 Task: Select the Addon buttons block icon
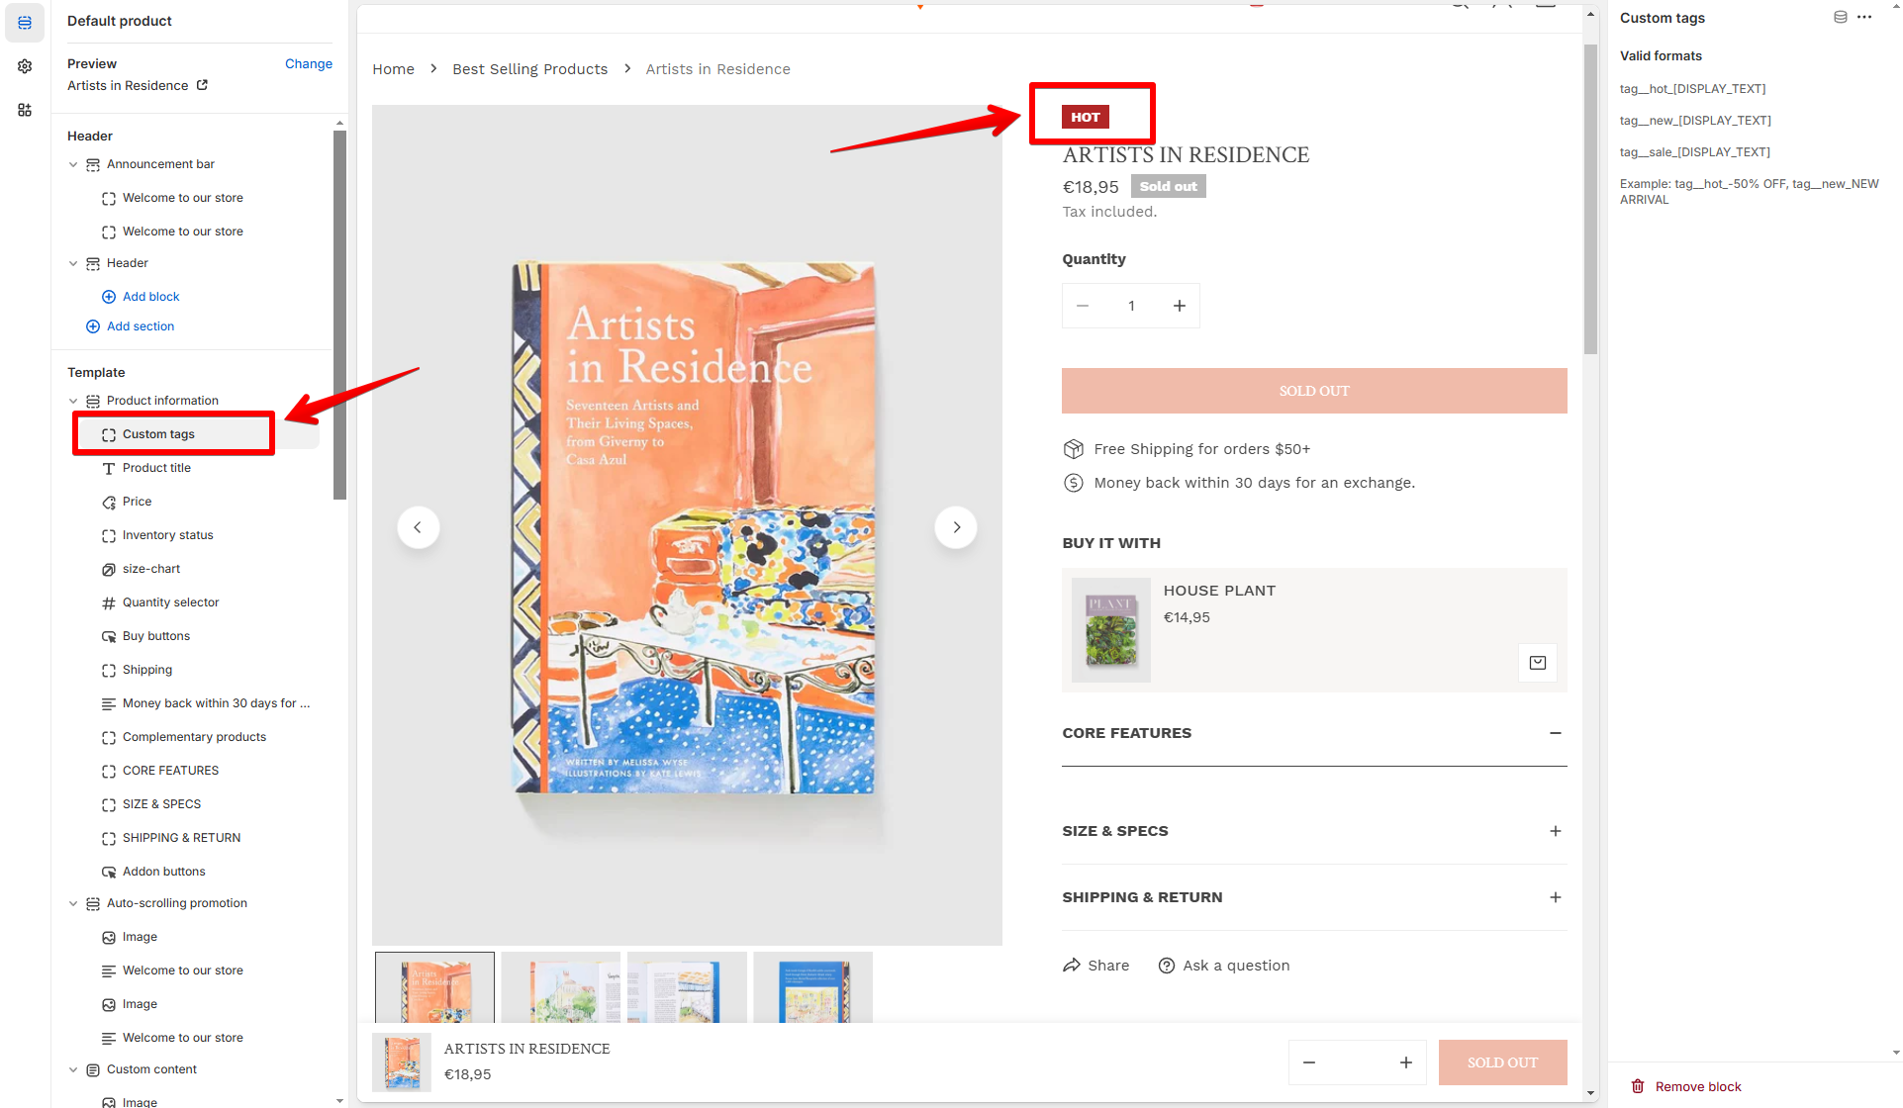click(109, 873)
